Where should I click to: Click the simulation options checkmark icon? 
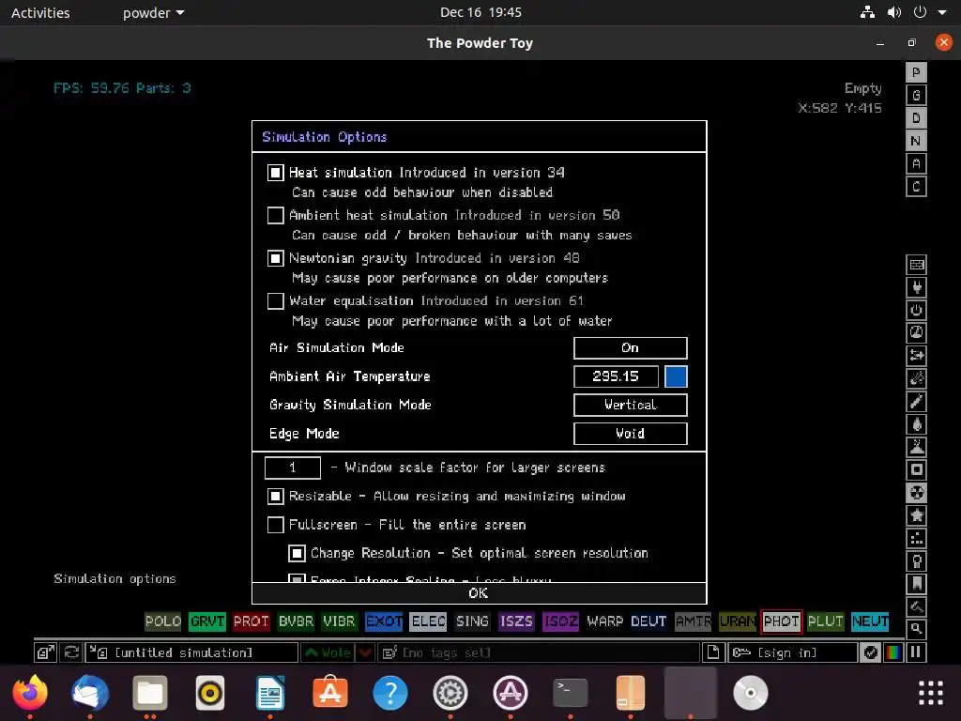870,652
